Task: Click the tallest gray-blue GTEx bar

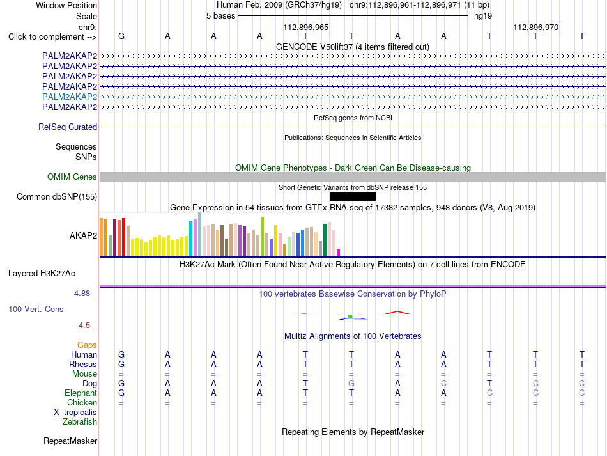Action: [x=200, y=234]
